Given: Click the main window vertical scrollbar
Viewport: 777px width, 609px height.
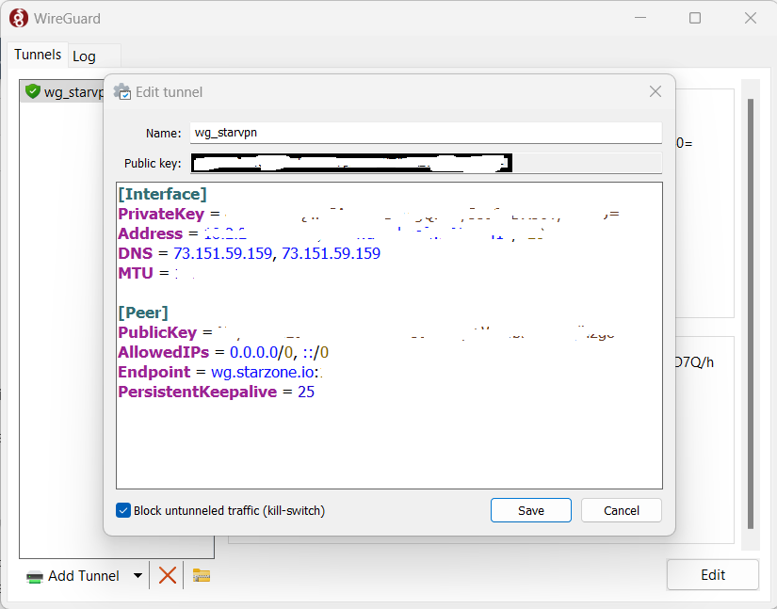Looking at the screenshot, I should (751, 313).
